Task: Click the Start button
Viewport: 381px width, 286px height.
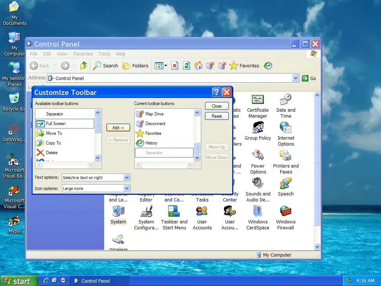Action: click(19, 281)
